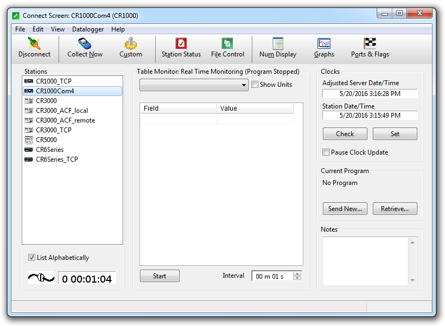Click the Adjusted Server Date/Time field

(370, 94)
